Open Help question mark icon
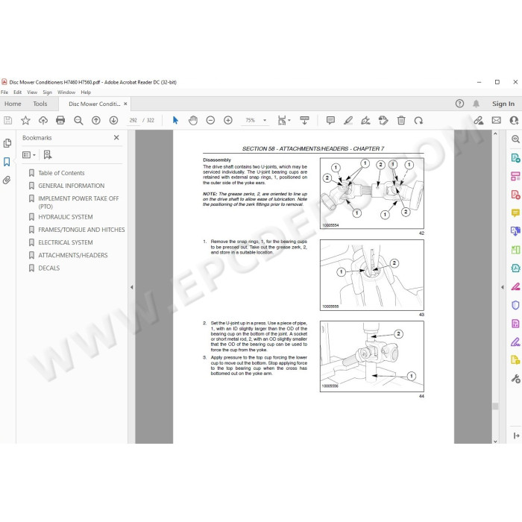522x522 pixels. (x=459, y=104)
